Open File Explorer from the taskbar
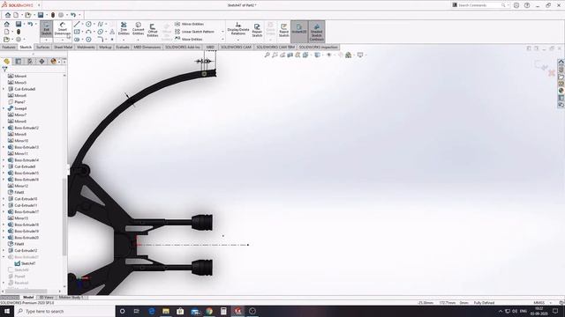Screen dimensions: 565x317 166,311
